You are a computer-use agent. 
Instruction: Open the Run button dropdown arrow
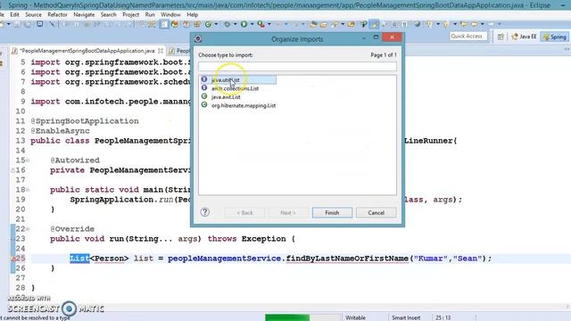[x=252, y=24]
